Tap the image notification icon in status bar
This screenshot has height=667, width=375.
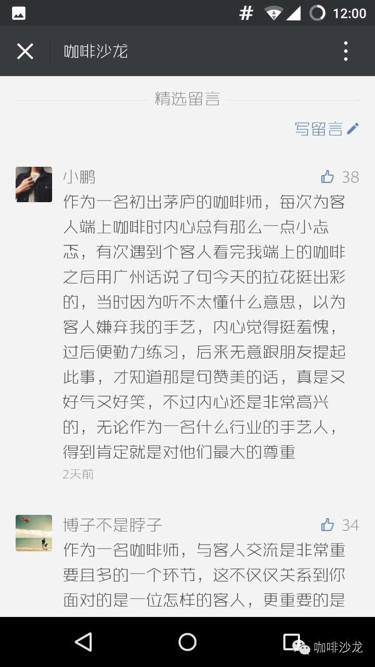[x=19, y=13]
